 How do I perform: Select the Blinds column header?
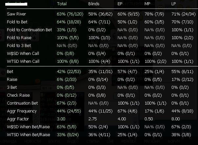[x=94, y=4]
